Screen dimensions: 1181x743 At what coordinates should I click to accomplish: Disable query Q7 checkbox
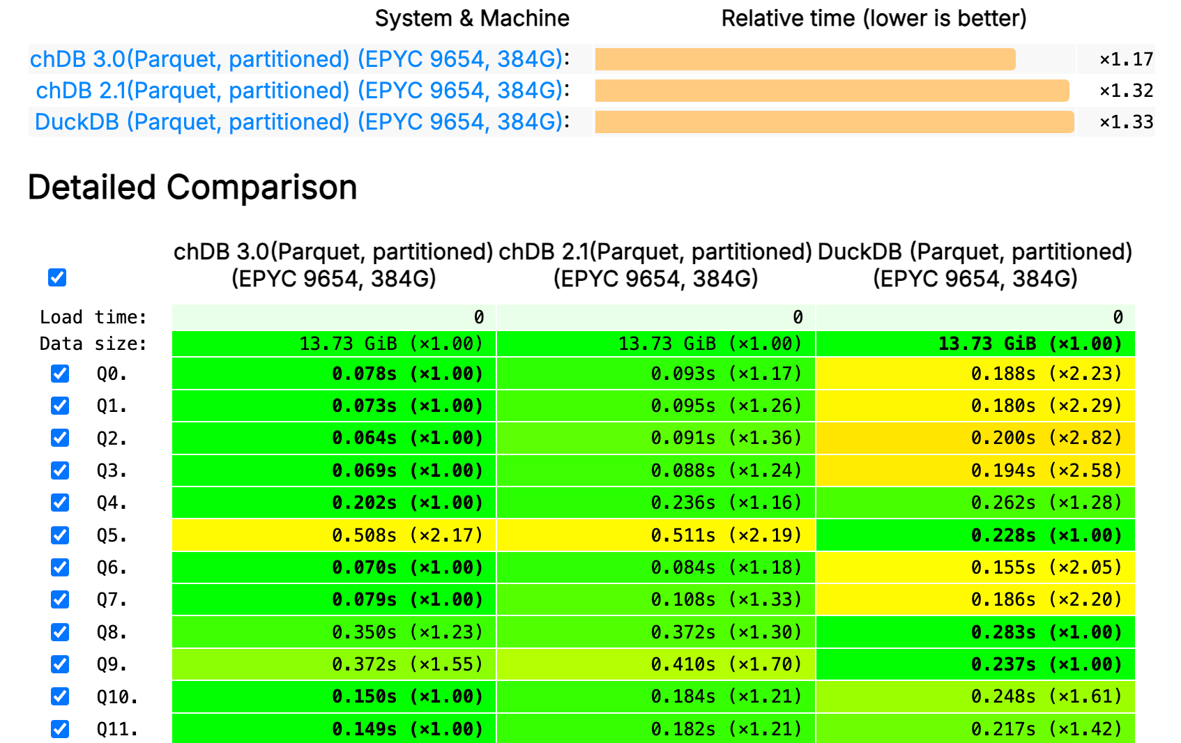pyautogui.click(x=60, y=599)
